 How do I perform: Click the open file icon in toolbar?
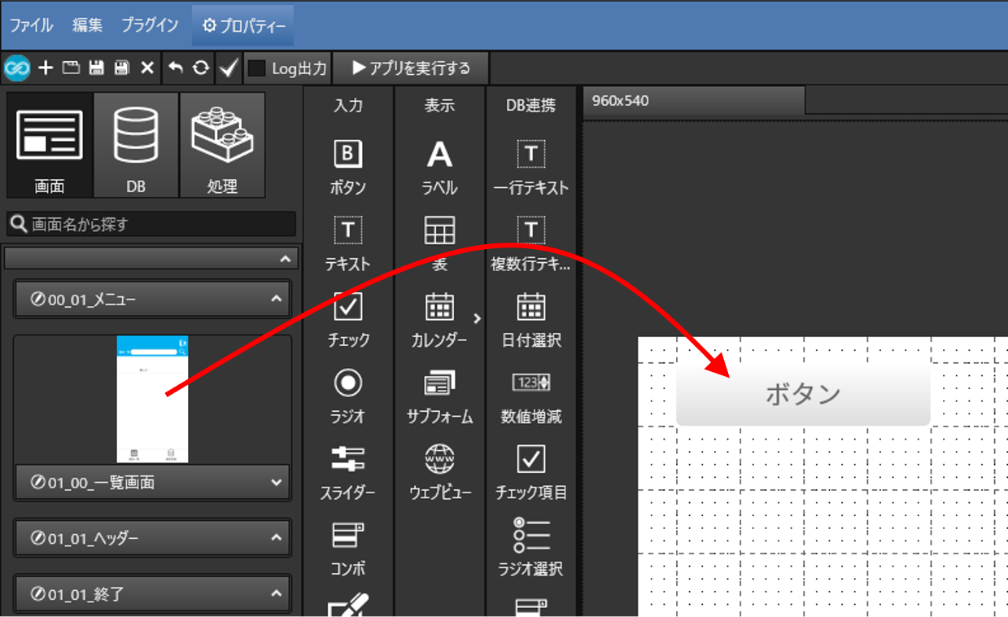71,68
